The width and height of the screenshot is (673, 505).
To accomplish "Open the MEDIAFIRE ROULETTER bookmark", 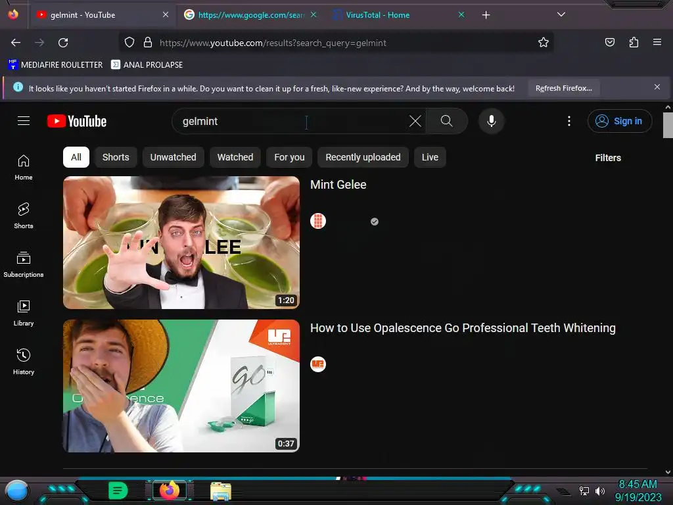I will pos(55,65).
